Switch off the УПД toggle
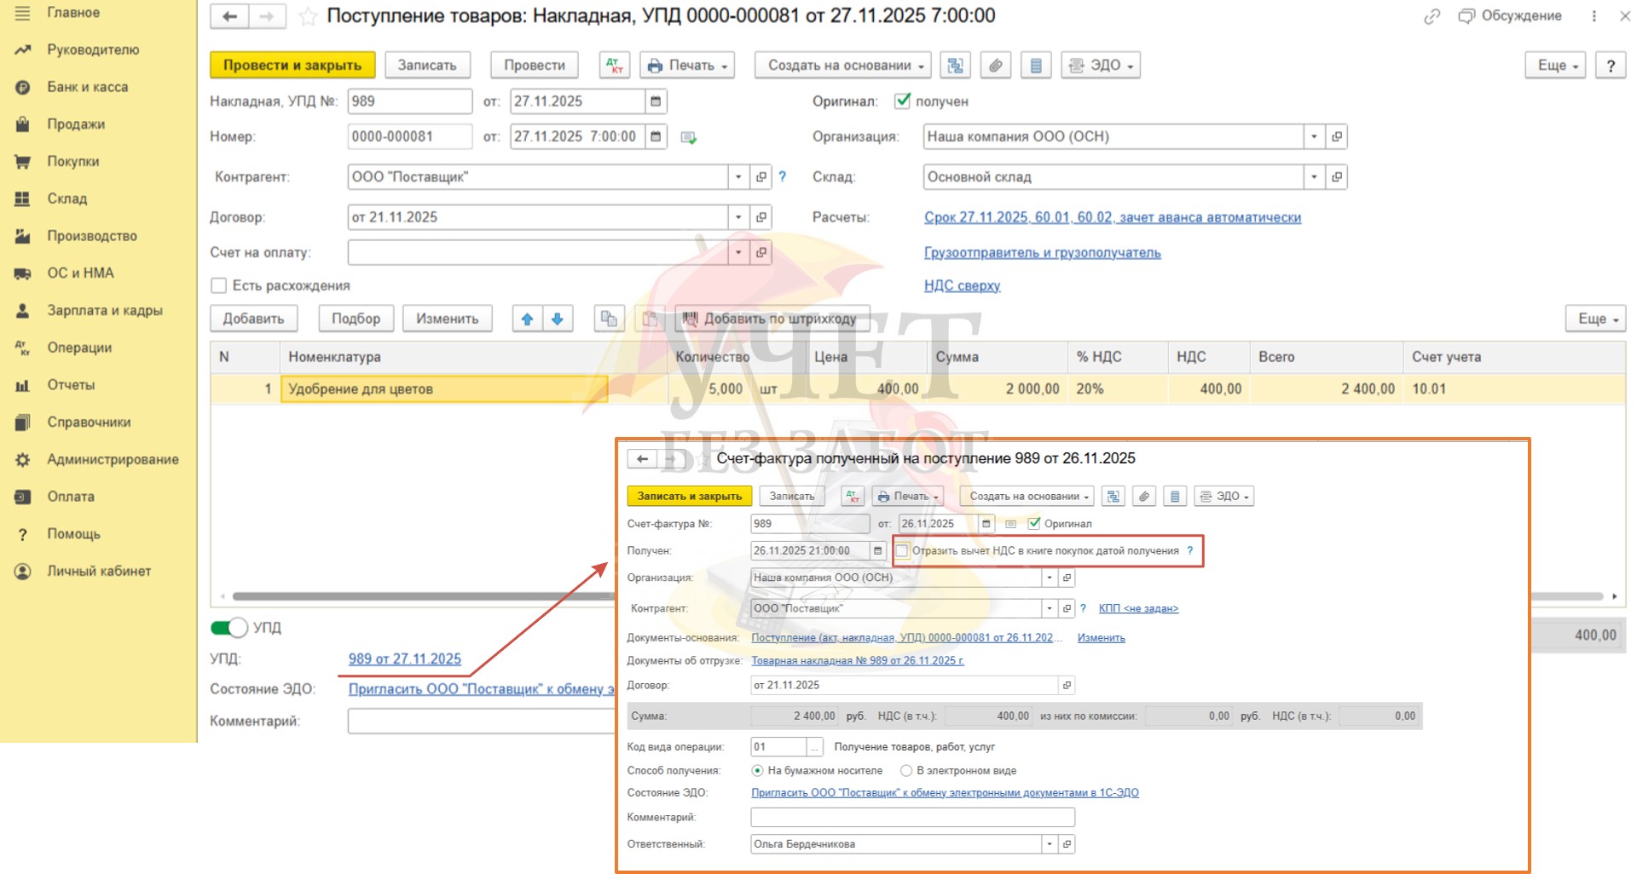Image resolution: width=1637 pixels, height=874 pixels. 228,628
